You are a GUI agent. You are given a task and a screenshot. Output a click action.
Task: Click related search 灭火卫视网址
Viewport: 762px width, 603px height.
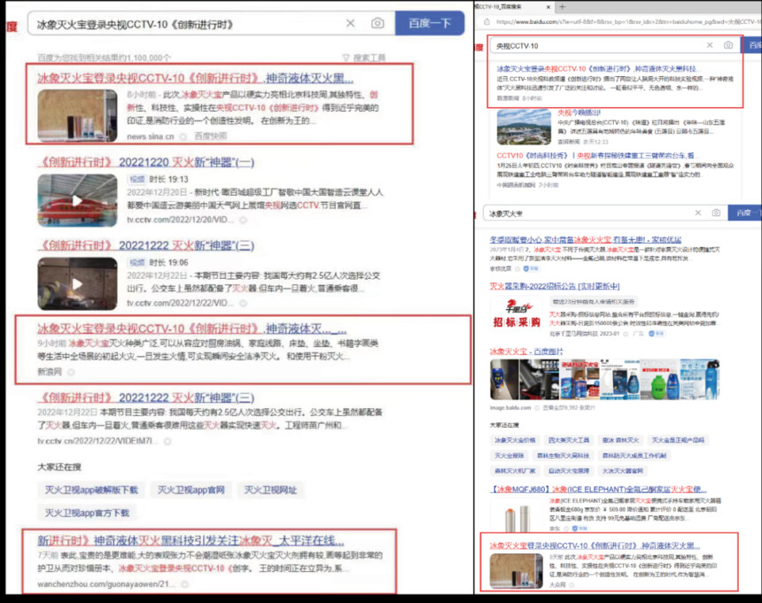point(270,490)
